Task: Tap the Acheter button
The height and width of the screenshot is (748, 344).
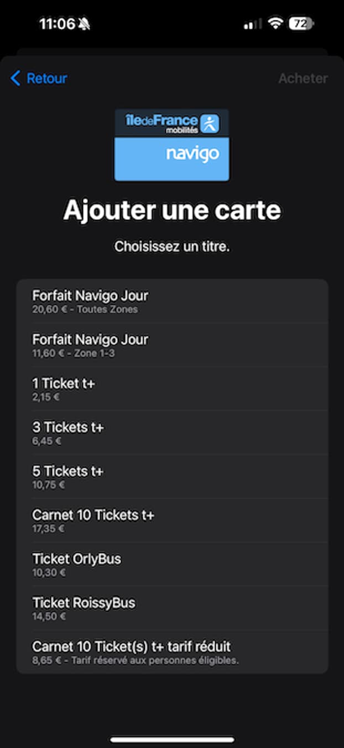Action: 302,78
